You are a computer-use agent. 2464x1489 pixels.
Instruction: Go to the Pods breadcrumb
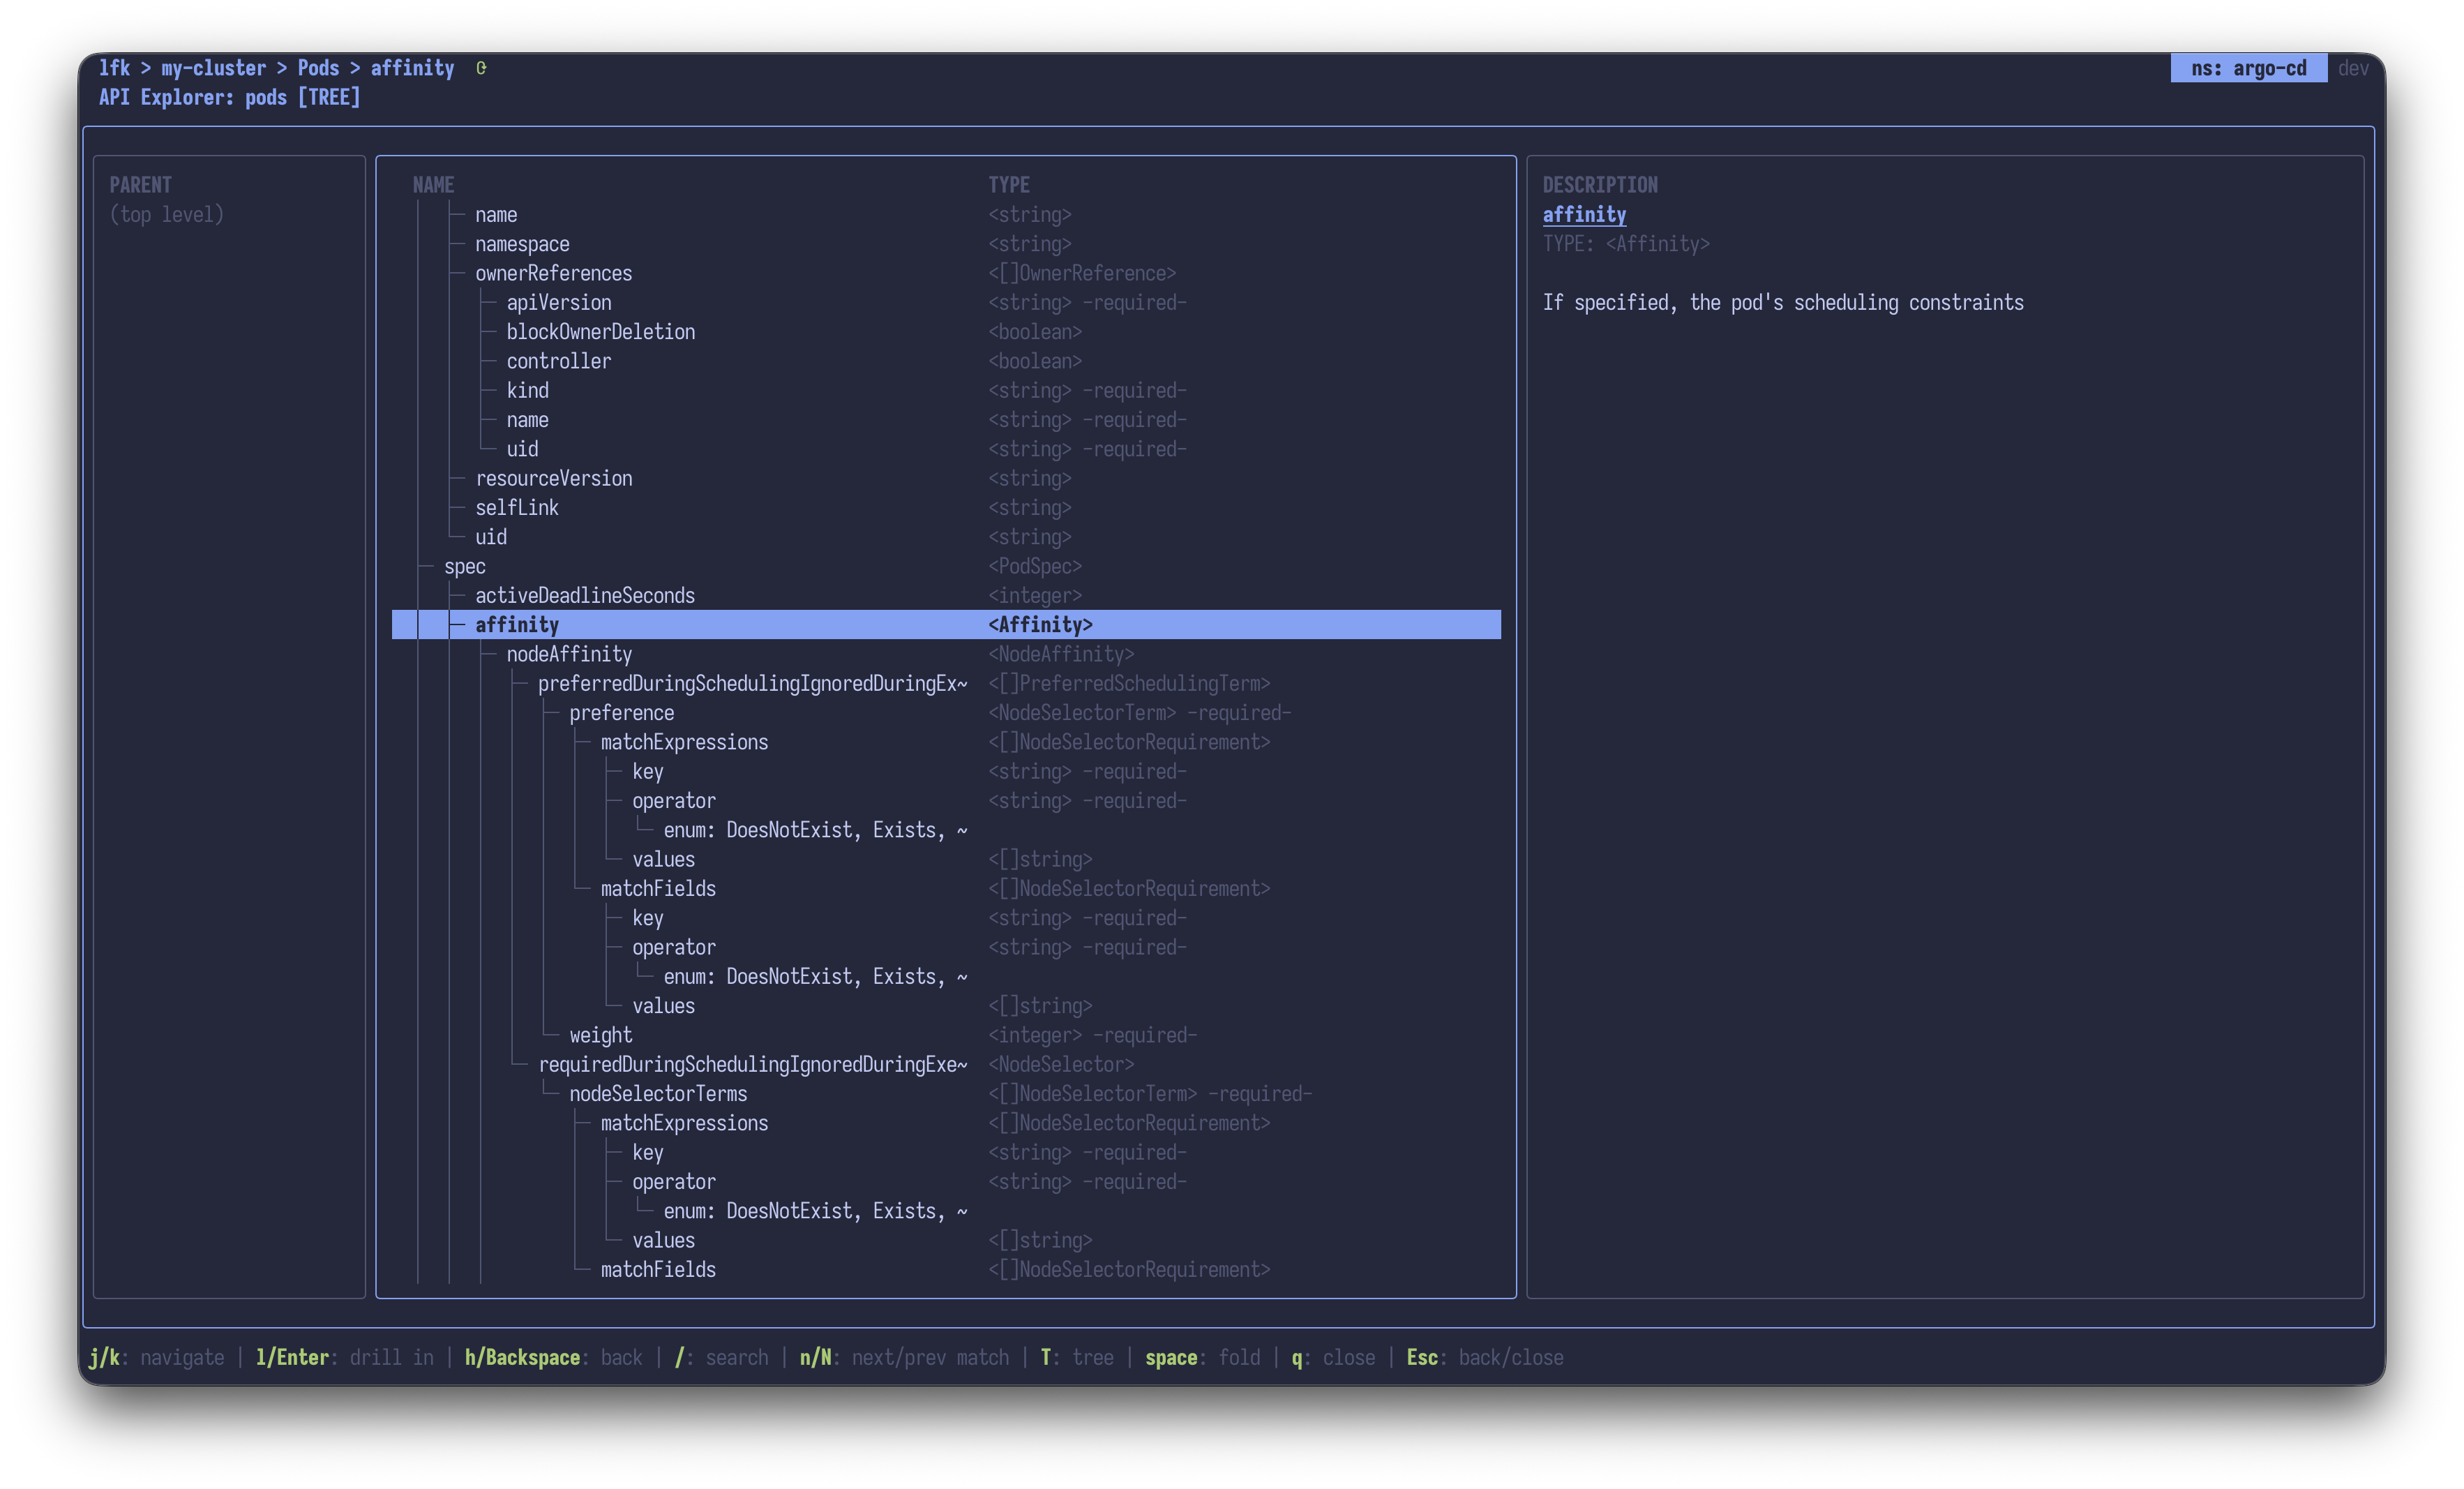[318, 68]
